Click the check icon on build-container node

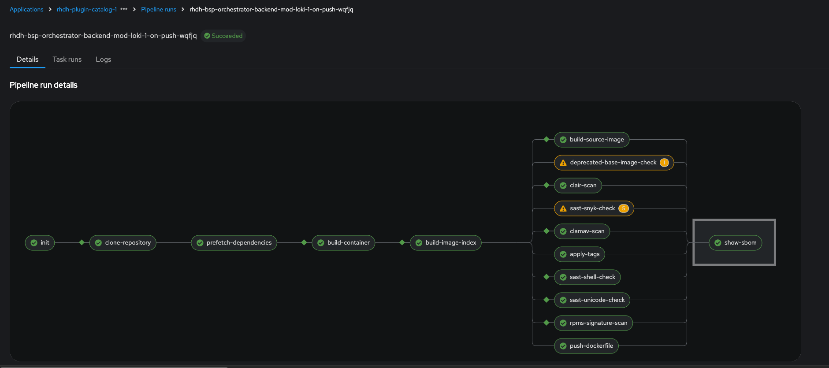321,243
